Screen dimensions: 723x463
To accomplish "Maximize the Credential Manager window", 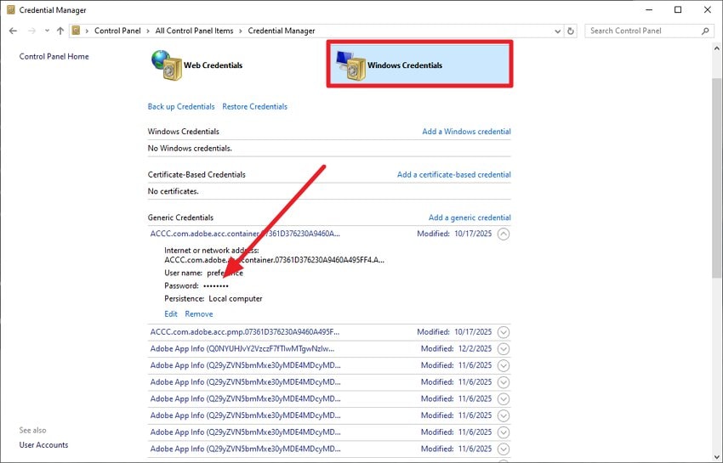I will [678, 9].
